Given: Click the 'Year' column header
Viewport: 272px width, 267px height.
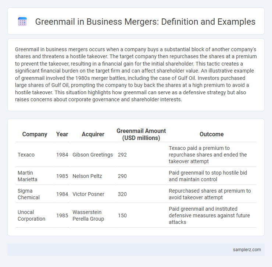Looking at the screenshot, I should tap(62, 134).
